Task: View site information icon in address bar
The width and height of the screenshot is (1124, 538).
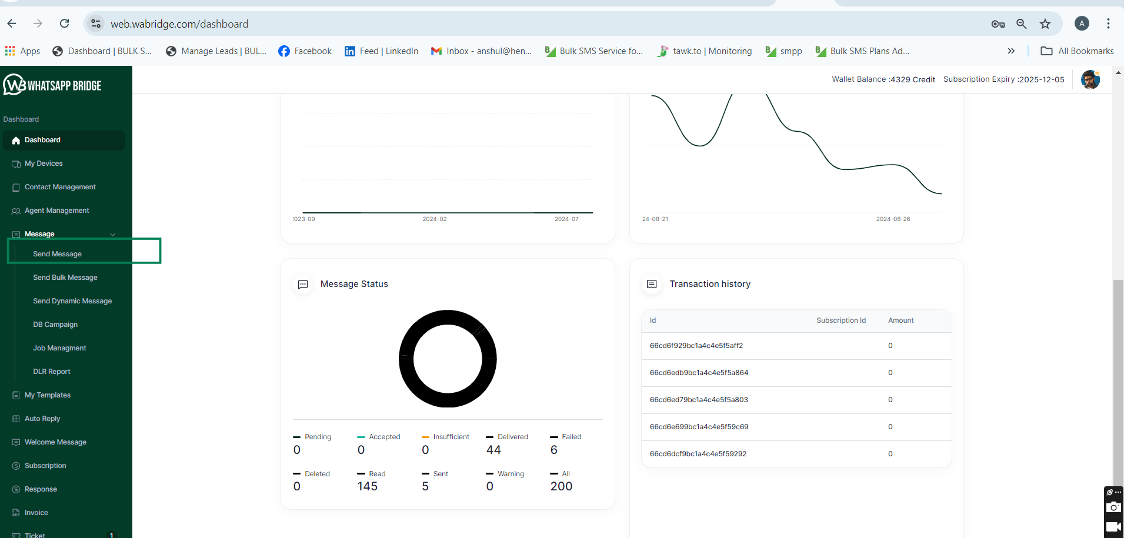Action: pos(96,24)
